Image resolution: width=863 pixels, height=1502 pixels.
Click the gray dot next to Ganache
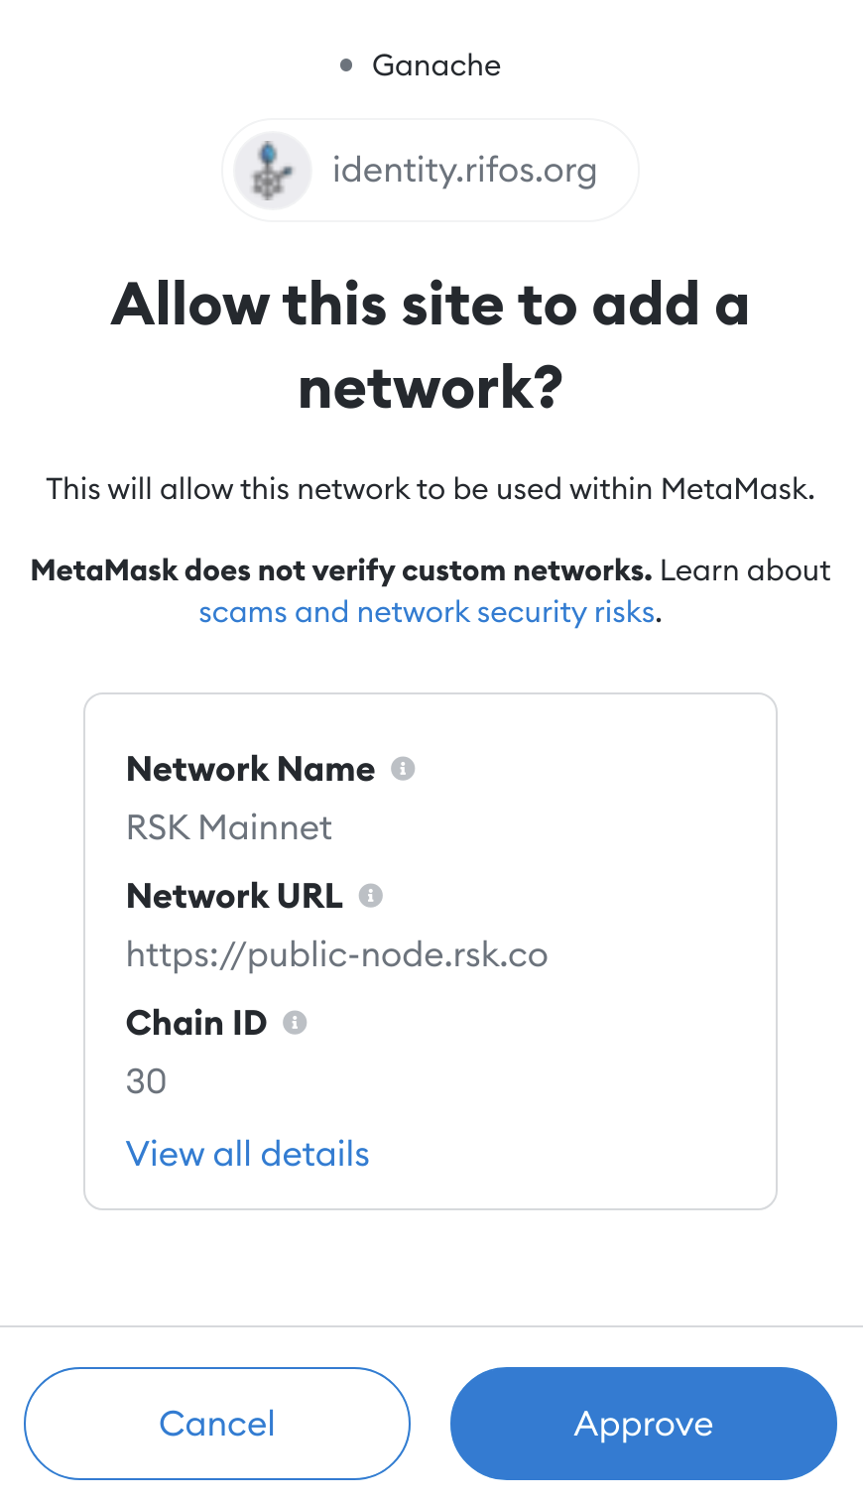(346, 65)
